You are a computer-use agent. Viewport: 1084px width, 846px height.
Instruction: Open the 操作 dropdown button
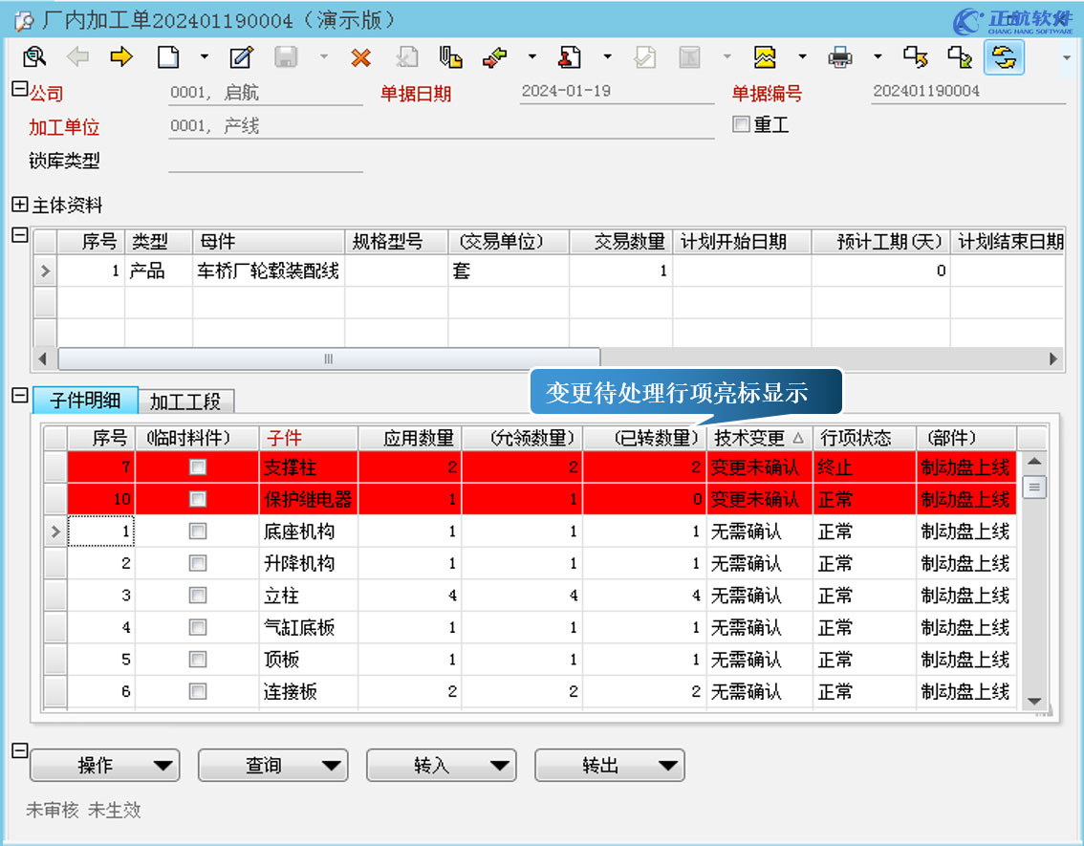tap(105, 765)
